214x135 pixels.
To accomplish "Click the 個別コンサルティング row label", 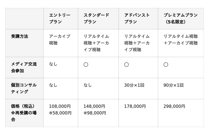I will tap(24, 88).
